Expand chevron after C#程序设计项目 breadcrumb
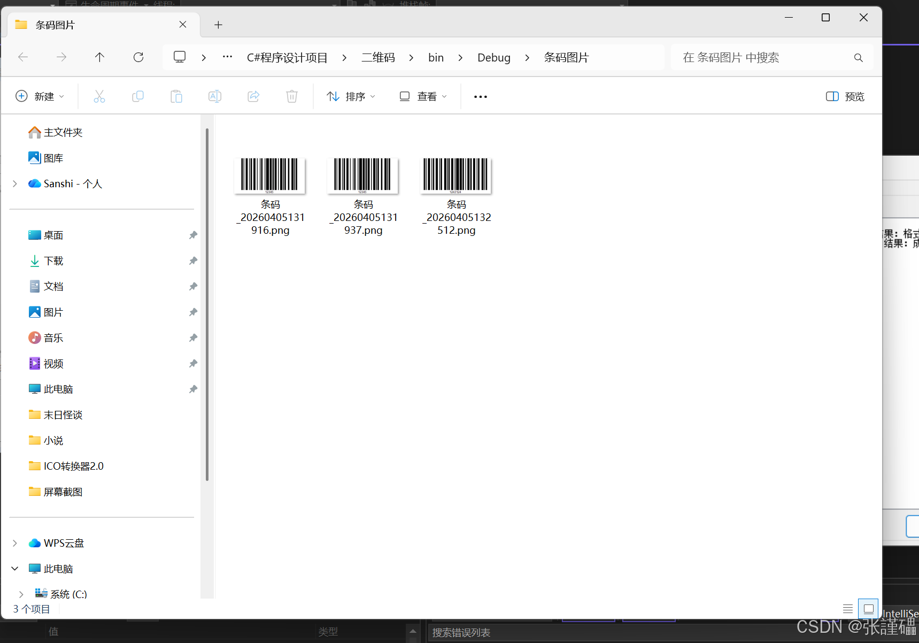The width and height of the screenshot is (919, 643). click(344, 57)
